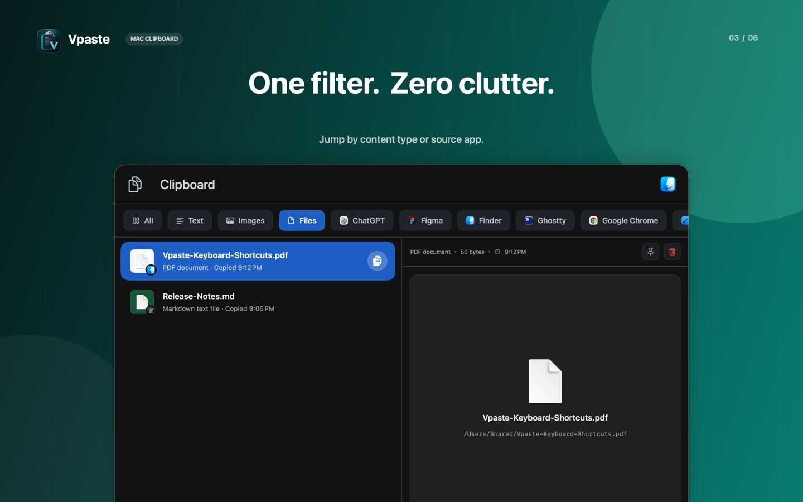The image size is (803, 502).
Task: Click the PDF document type label in the preview header
Action: pyautogui.click(x=430, y=252)
